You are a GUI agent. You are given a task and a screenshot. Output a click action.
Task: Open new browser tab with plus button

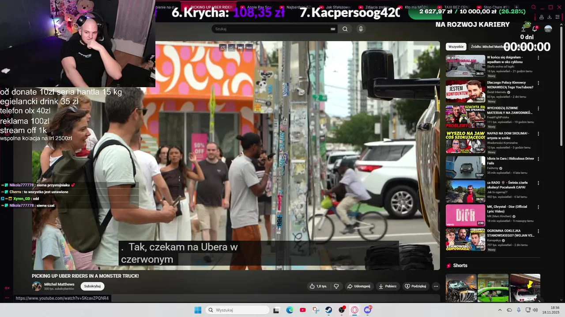tap(517, 7)
